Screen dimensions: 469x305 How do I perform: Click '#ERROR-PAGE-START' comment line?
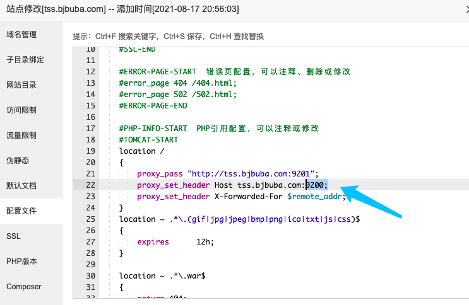click(235, 71)
